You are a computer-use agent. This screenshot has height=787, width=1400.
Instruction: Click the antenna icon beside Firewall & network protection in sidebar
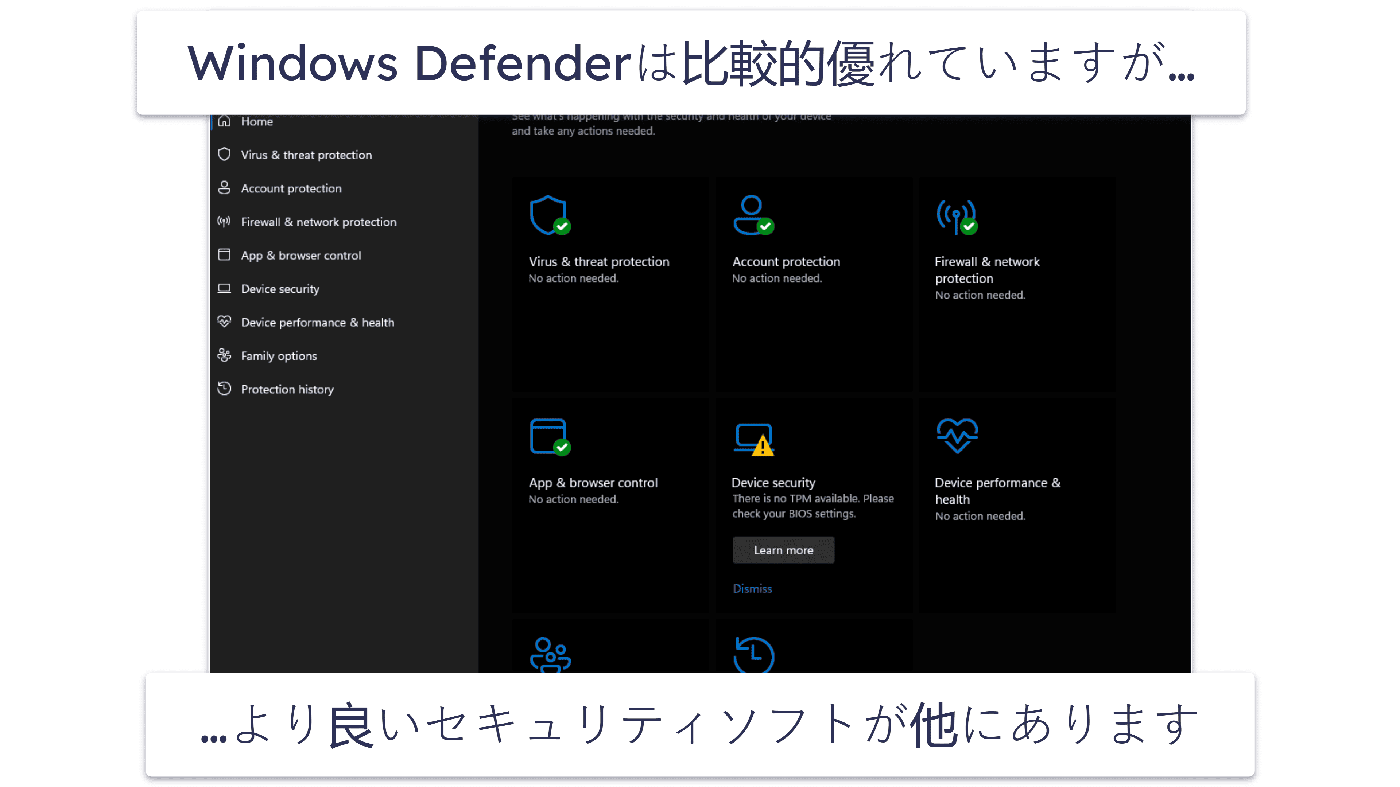point(224,222)
